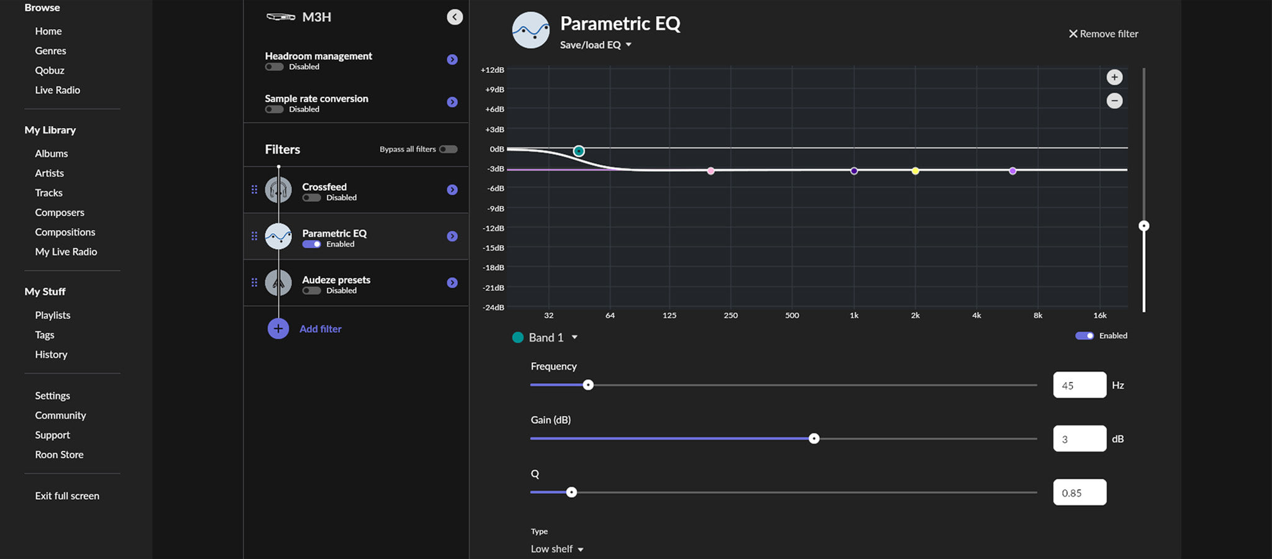Screen dimensions: 1272x559
Task: Open Headroom management settings arrow
Action: 452,60
